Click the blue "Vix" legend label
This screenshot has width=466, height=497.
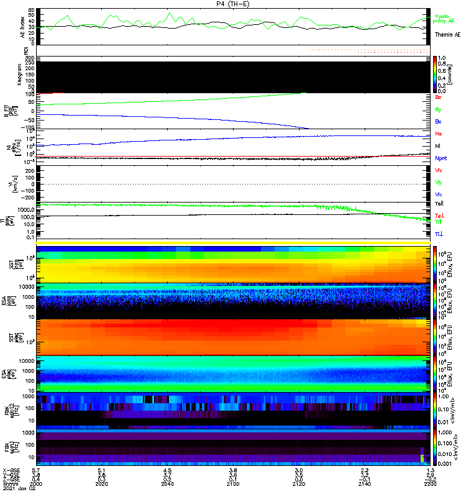tap(439, 194)
